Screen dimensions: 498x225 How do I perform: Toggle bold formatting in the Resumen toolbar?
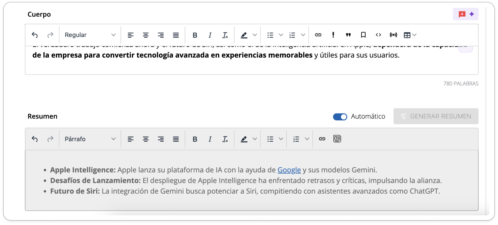pyautogui.click(x=195, y=139)
